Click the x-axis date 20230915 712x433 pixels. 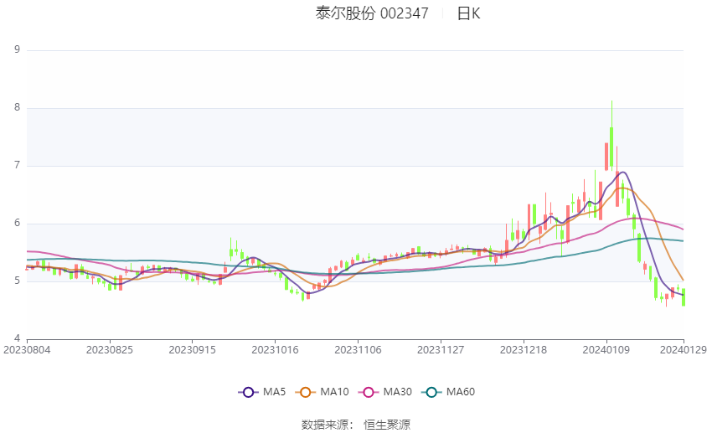pos(192,350)
